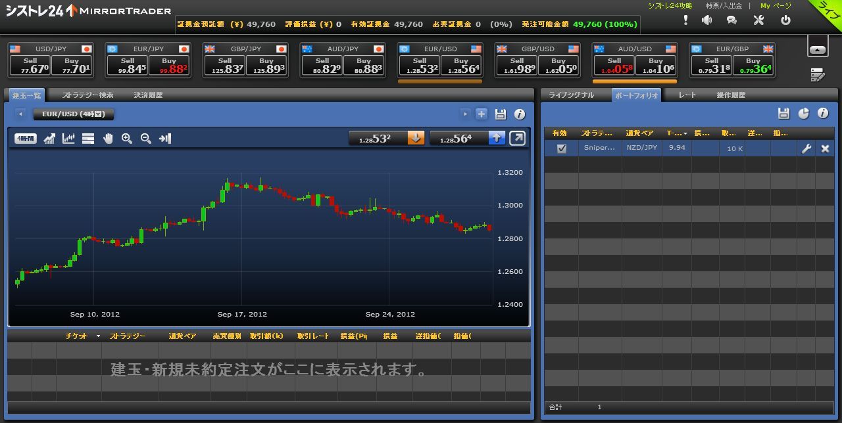Click Sell button for USD/JPY
The image size is (842, 423).
click(30, 65)
